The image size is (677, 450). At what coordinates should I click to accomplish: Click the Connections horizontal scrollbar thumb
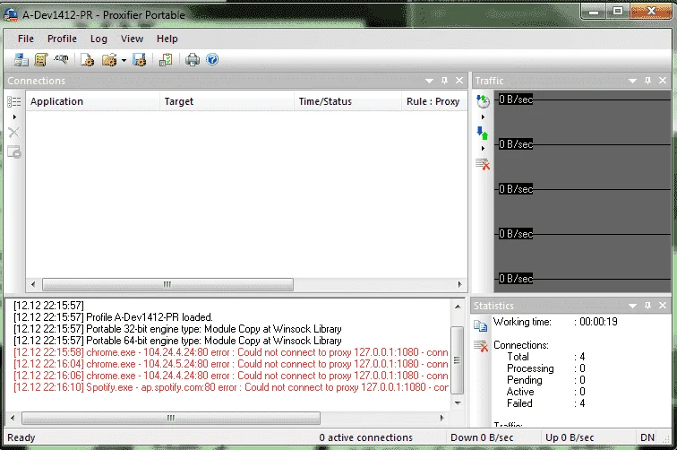[167, 284]
